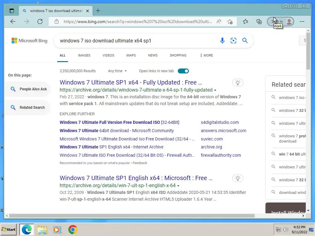Open Windows 7 Ultimate SP1 x64 Fully Updated result

pos(131,82)
